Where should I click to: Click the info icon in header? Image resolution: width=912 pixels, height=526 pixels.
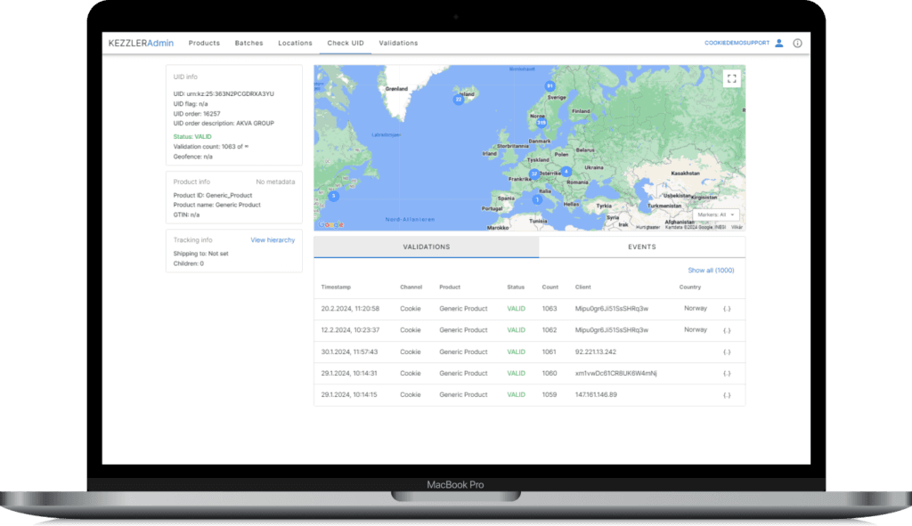797,43
